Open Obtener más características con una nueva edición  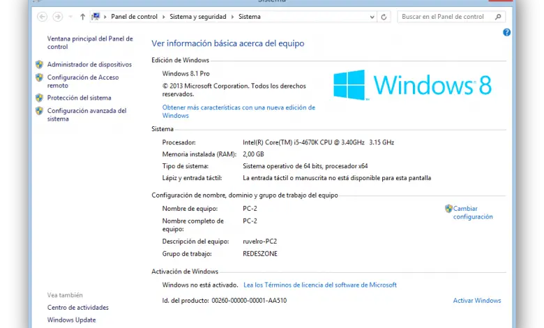click(239, 112)
